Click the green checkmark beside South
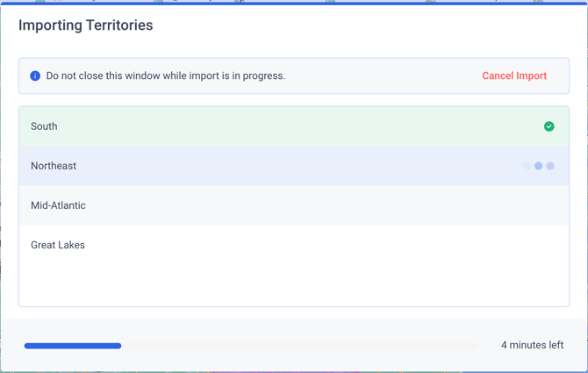Viewport: 588px width, 373px height. [549, 126]
